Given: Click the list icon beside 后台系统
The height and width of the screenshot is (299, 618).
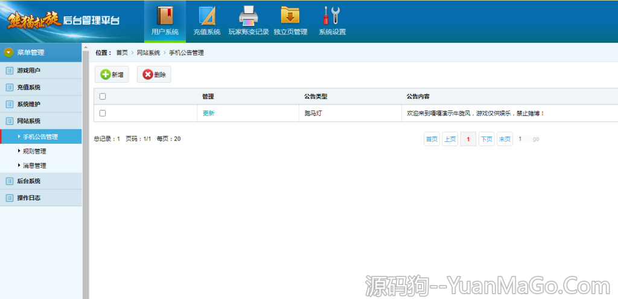Looking at the screenshot, I should 10,181.
